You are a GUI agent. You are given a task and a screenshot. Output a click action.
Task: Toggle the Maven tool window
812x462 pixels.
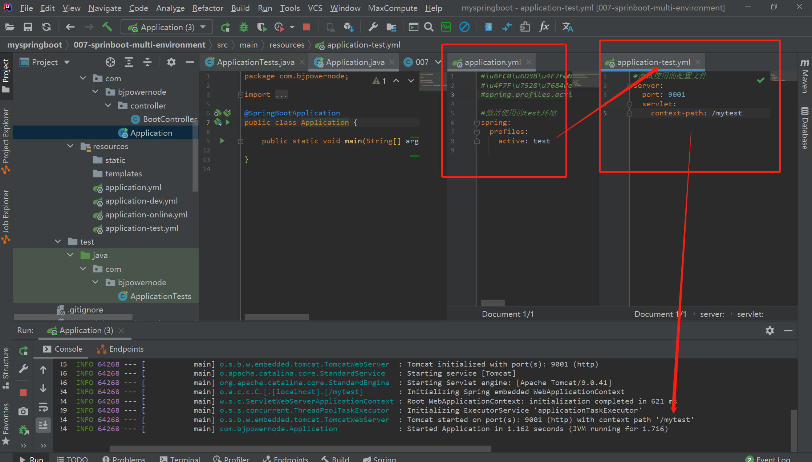click(805, 76)
